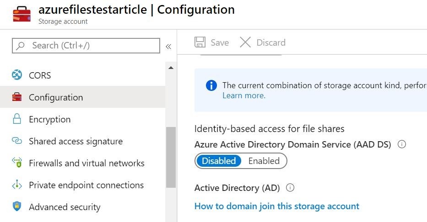Screen dimensions: 427x222
Task: Select Configuration in the sidebar
Action: [x=82, y=97]
